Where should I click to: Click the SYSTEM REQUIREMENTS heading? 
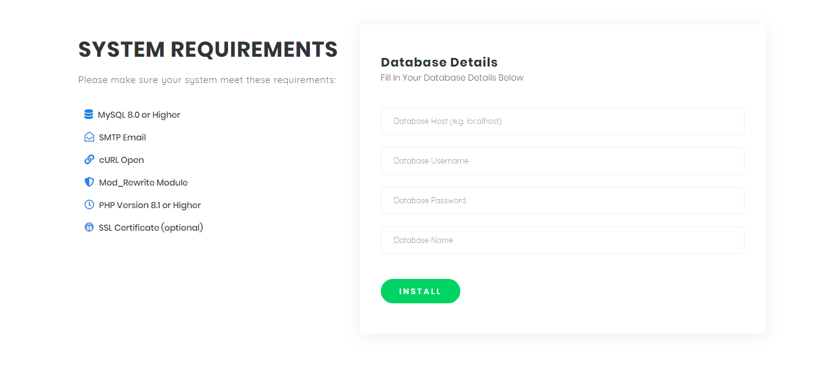point(208,49)
